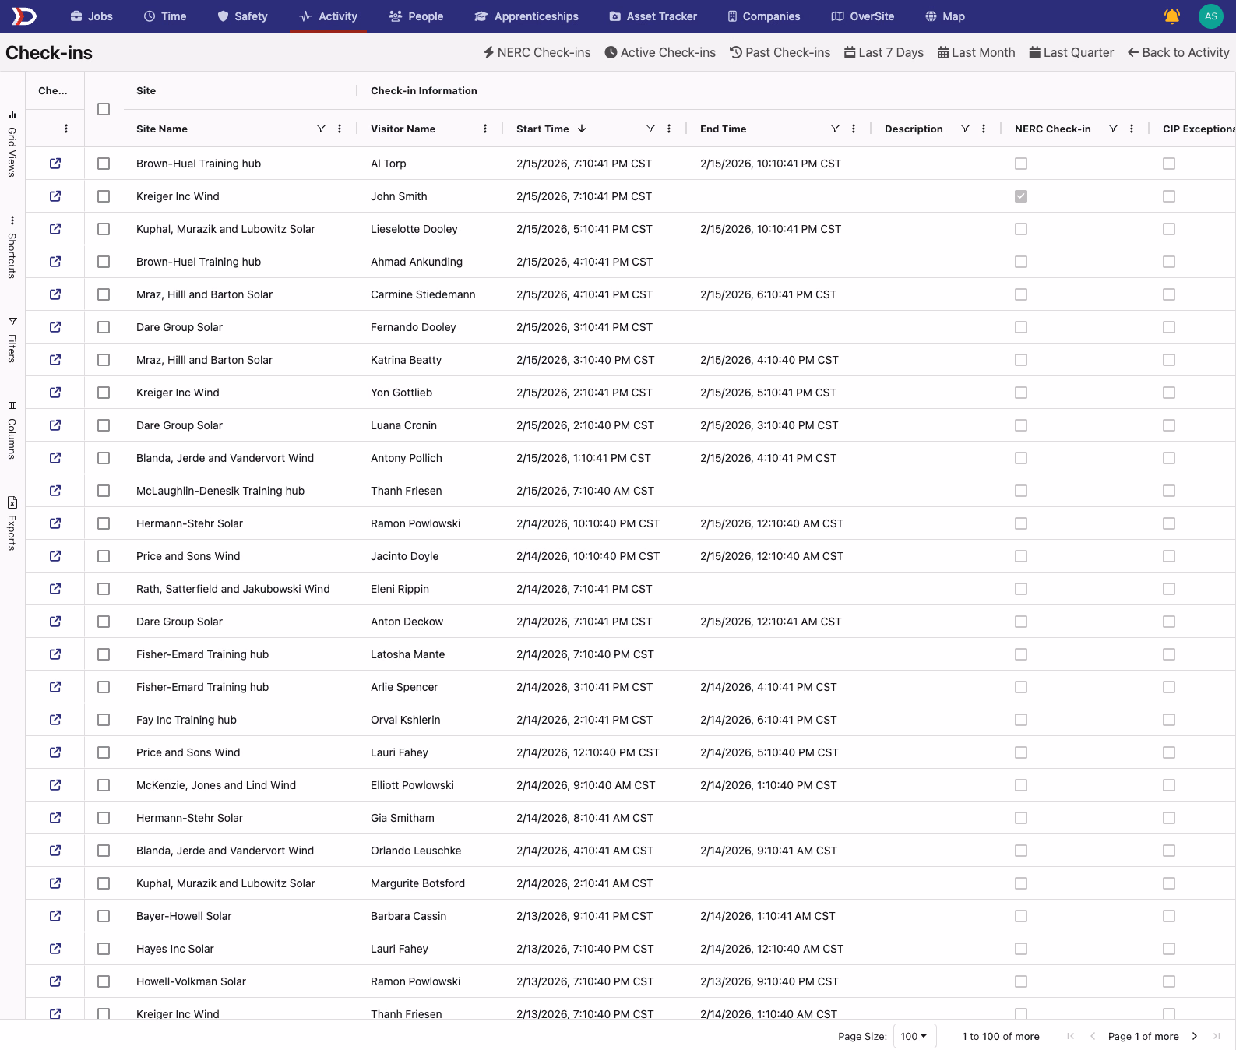1236x1050 pixels.
Task: Select row for Orval Kshlerin
Action: click(104, 720)
